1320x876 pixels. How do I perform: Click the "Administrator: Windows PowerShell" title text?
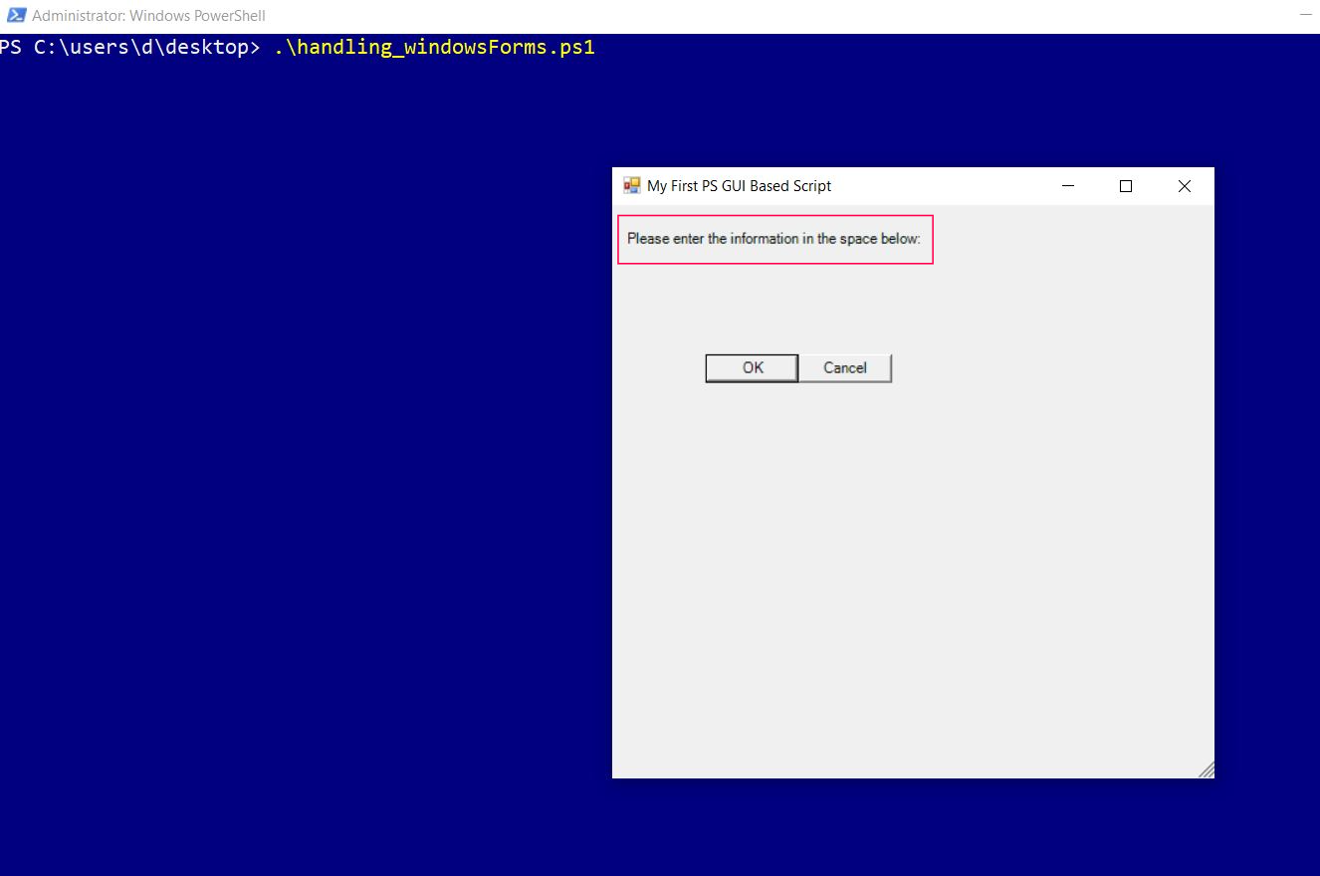coord(148,16)
